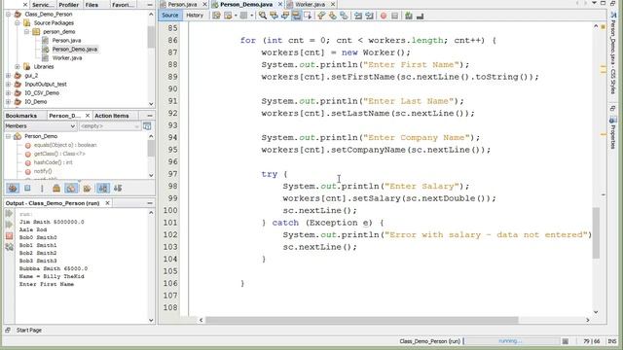The height and width of the screenshot is (350, 623).
Task: Click editor horizontal scrollbar thumb
Action: (x=362, y=320)
